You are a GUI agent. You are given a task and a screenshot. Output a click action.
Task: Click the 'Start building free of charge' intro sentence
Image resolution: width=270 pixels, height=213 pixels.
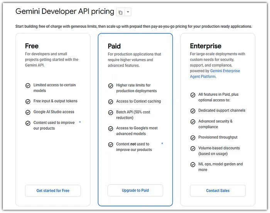click(133, 26)
